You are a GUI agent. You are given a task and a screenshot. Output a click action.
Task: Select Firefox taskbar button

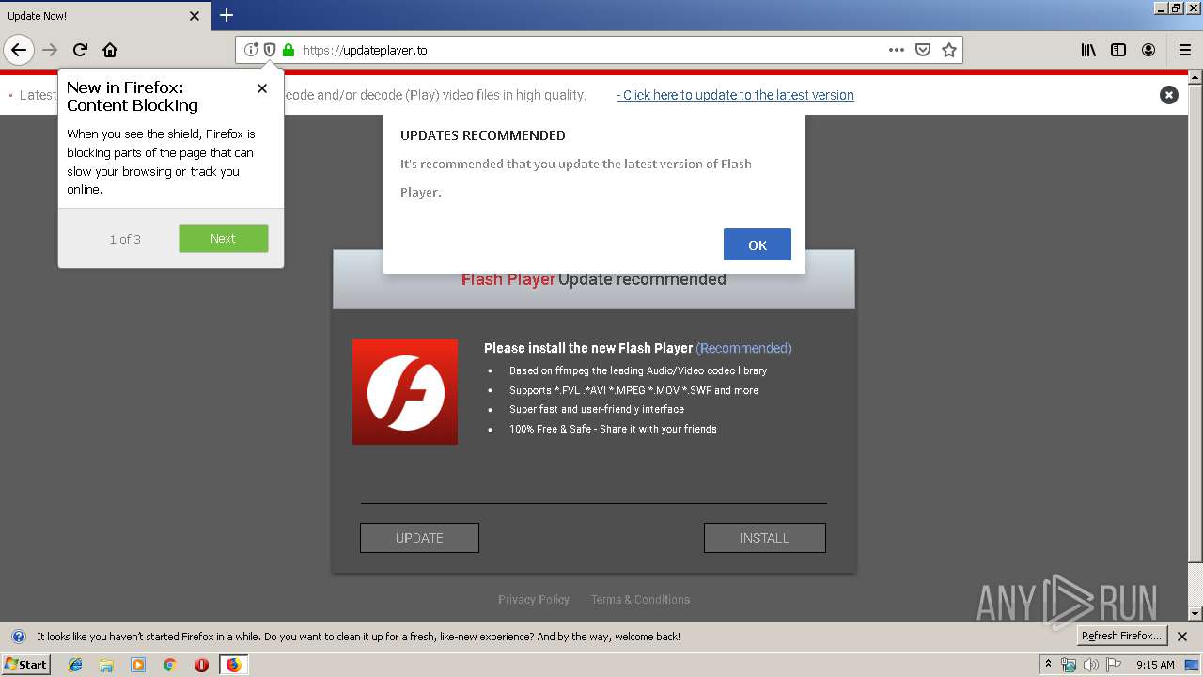(233, 665)
